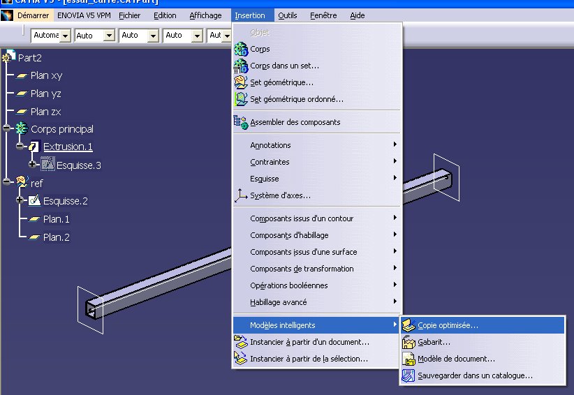Open the fourth Auto dropdown arrow
The height and width of the screenshot is (395, 574).
click(197, 36)
